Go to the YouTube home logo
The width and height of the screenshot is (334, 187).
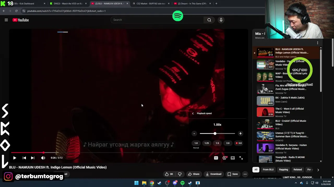coord(21,20)
